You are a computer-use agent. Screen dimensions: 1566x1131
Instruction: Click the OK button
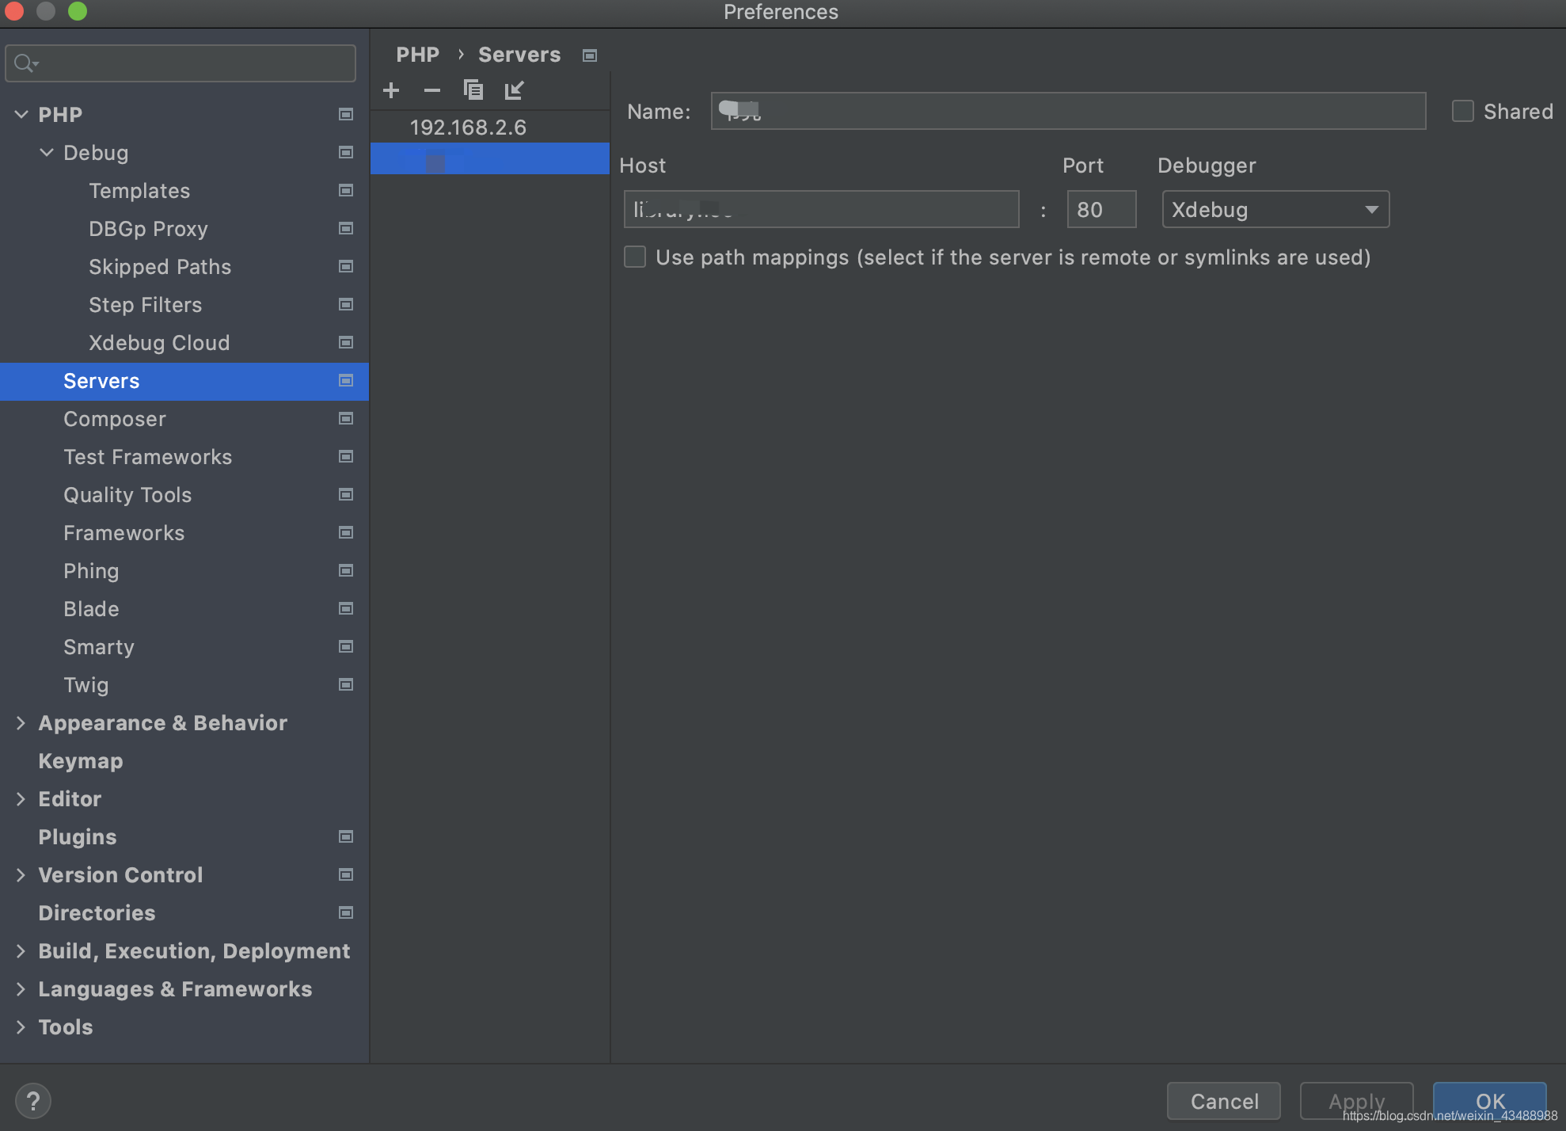1488,1099
